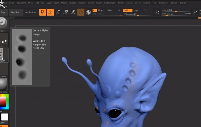Open the Texture menu
This screenshot has width=201, height=127.
click(146, 3)
